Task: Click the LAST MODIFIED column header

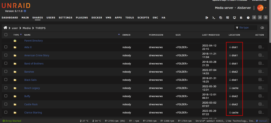Action: (x=211, y=35)
